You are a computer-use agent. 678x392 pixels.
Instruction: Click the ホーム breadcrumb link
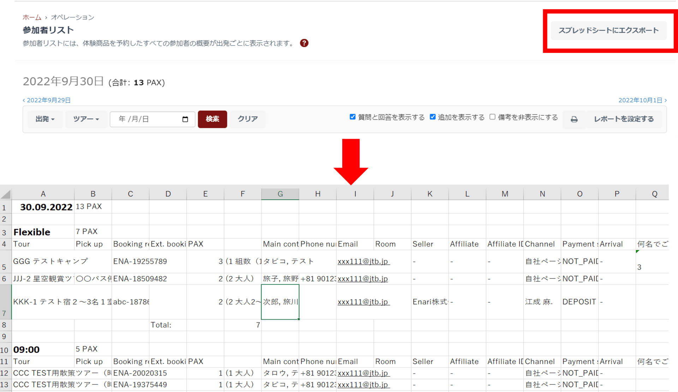tap(32, 17)
